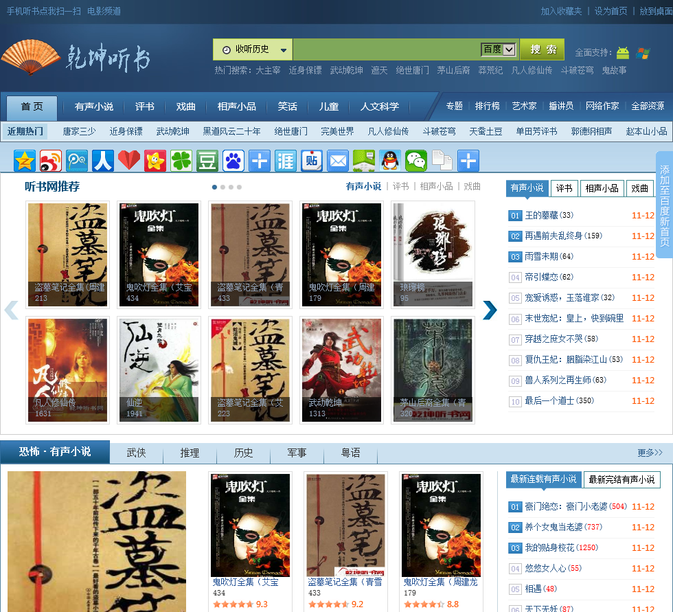673x612 pixels.
Task: Click the copy link pages icon
Action: [x=442, y=161]
